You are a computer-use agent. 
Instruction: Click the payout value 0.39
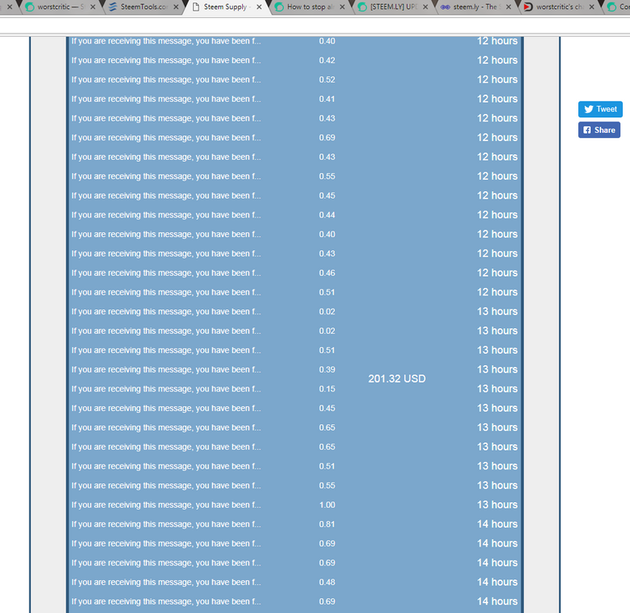[x=327, y=369]
